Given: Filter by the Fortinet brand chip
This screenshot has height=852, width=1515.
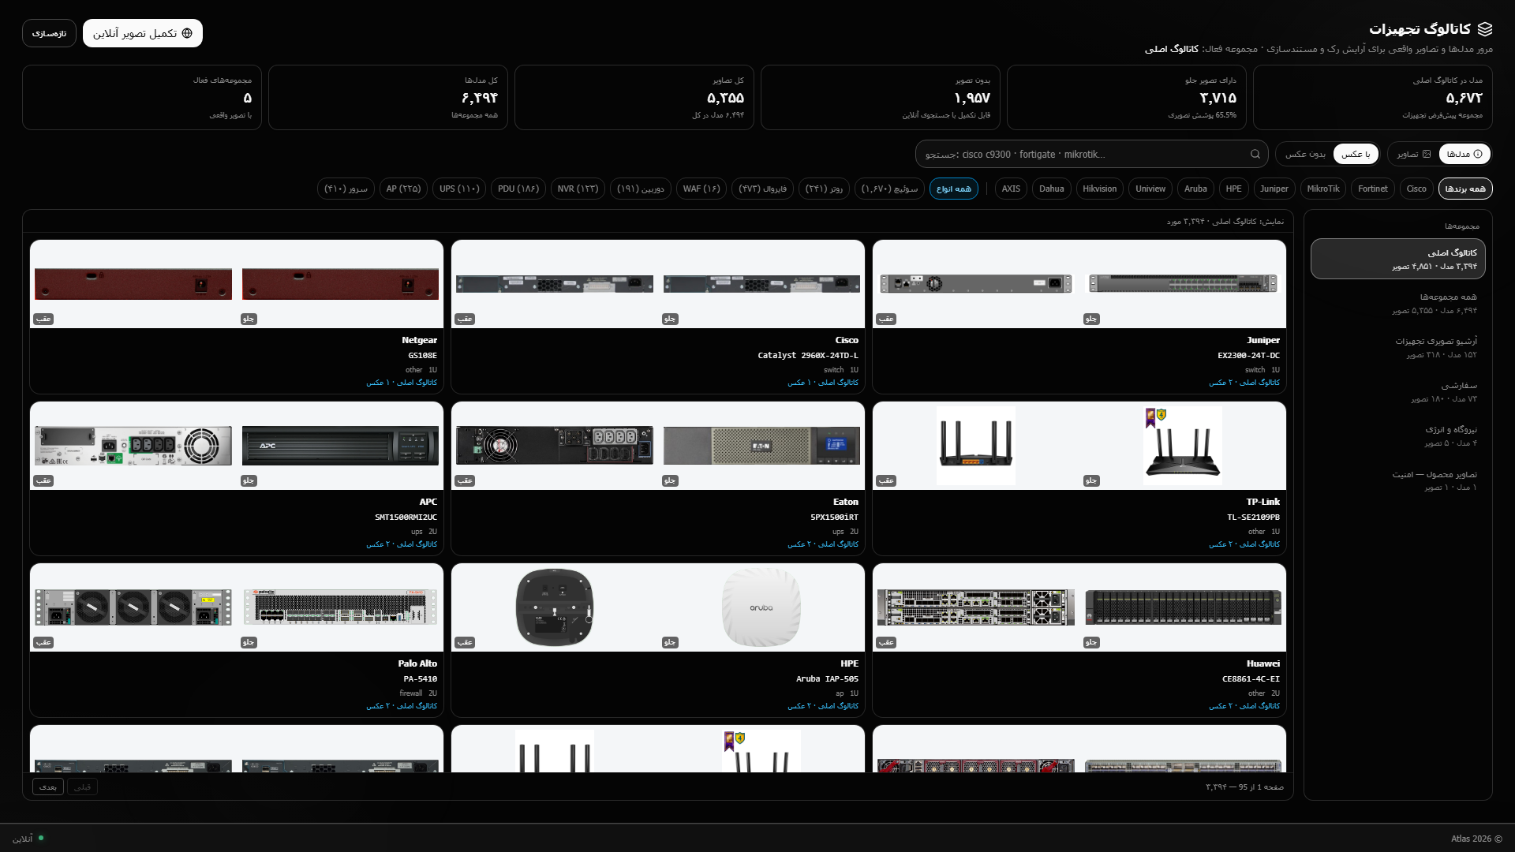Looking at the screenshot, I should [x=1373, y=189].
